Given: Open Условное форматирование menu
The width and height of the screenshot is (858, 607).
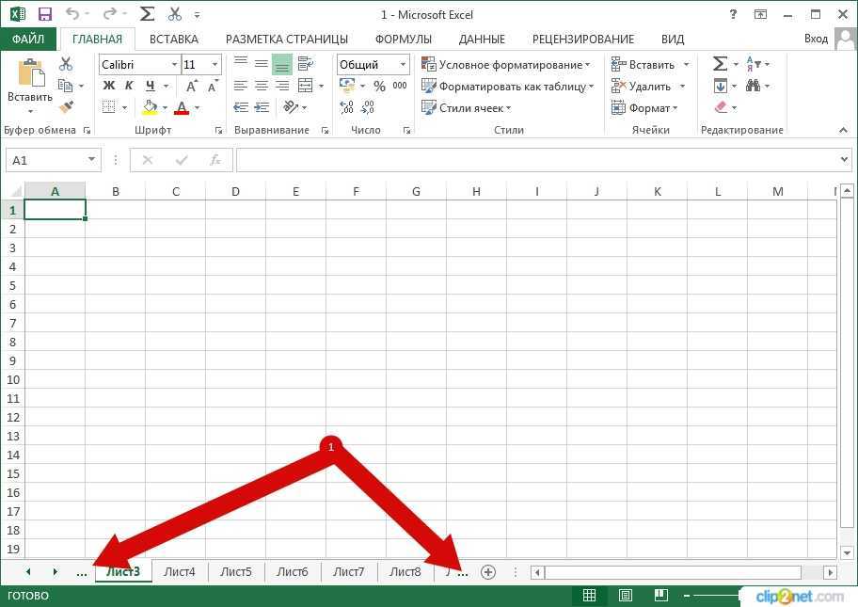Looking at the screenshot, I should [x=506, y=65].
